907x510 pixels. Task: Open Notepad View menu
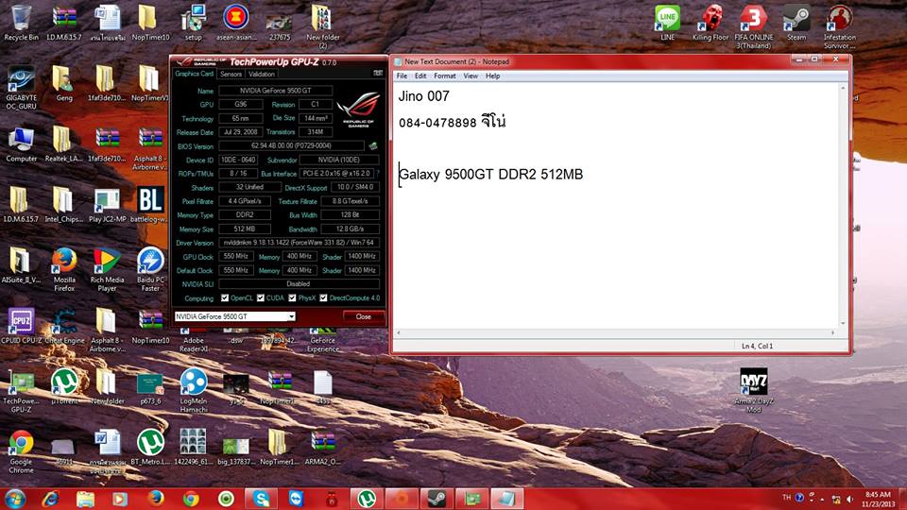(x=471, y=76)
